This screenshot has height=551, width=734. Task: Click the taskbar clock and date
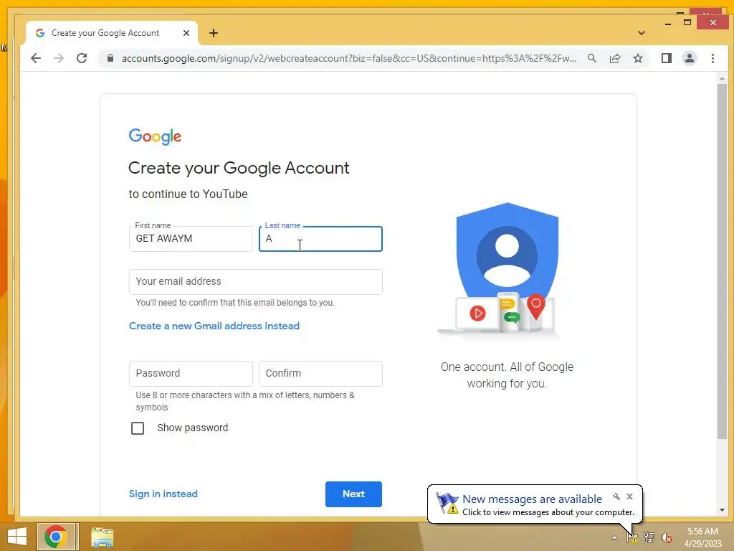pyautogui.click(x=702, y=537)
